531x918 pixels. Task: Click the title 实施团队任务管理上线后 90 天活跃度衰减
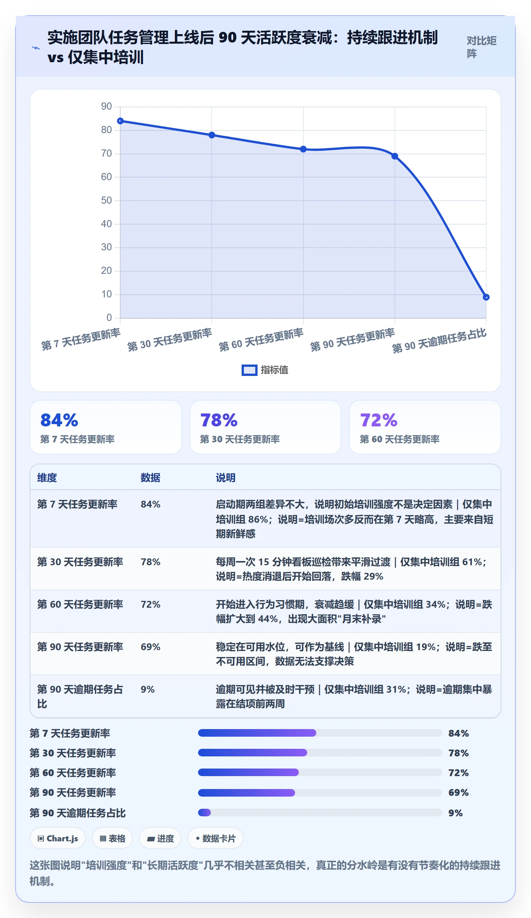point(243,47)
